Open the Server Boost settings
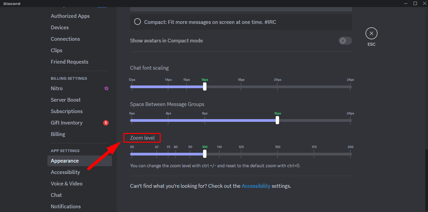Image resolution: width=428 pixels, height=212 pixels. [66, 100]
